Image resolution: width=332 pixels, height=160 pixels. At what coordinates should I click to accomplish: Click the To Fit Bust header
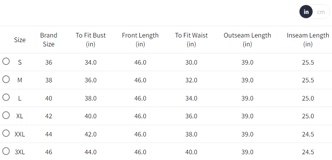tap(91, 40)
